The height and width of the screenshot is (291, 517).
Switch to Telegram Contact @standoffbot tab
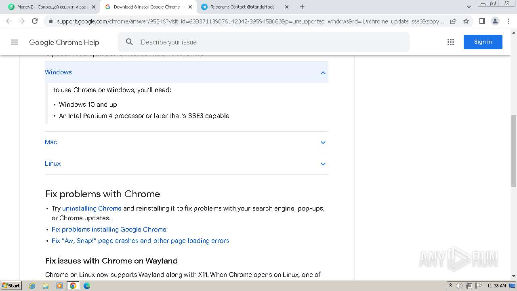(244, 7)
